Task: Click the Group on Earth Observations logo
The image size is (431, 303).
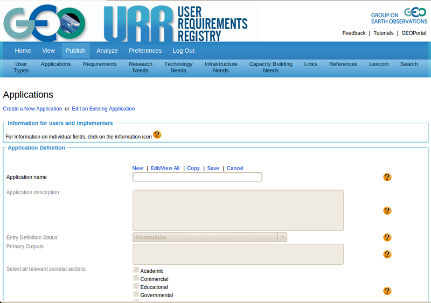Action: [399, 16]
